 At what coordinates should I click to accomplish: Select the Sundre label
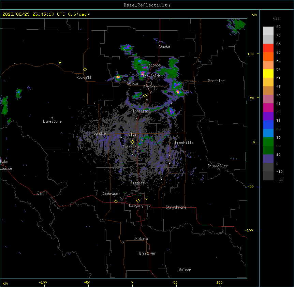[100, 133]
